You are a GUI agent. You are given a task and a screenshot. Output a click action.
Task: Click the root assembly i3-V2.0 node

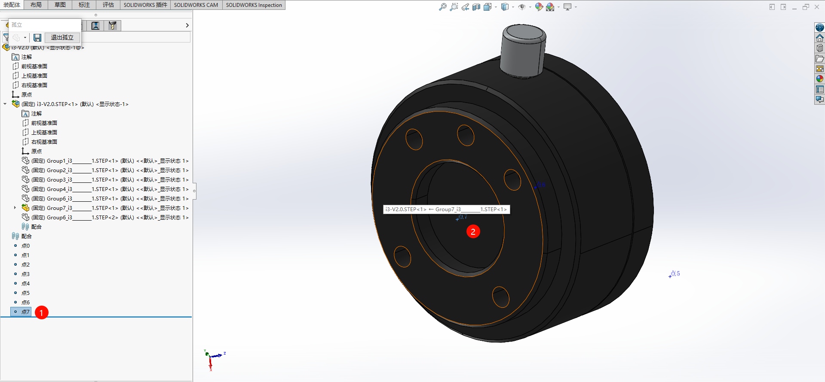(x=43, y=47)
